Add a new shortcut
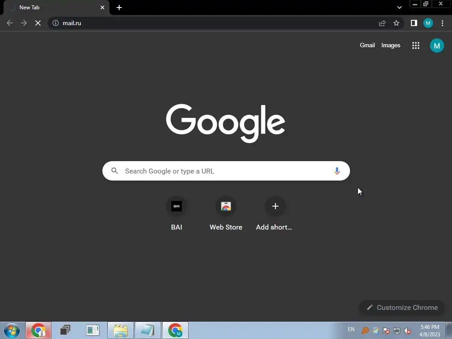 275,214
